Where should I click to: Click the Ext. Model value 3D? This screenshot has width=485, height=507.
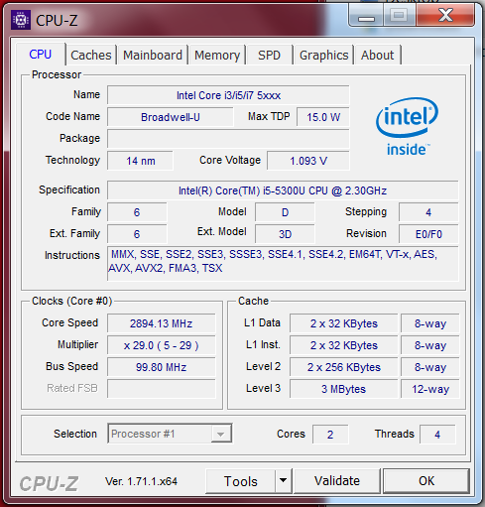click(x=285, y=234)
